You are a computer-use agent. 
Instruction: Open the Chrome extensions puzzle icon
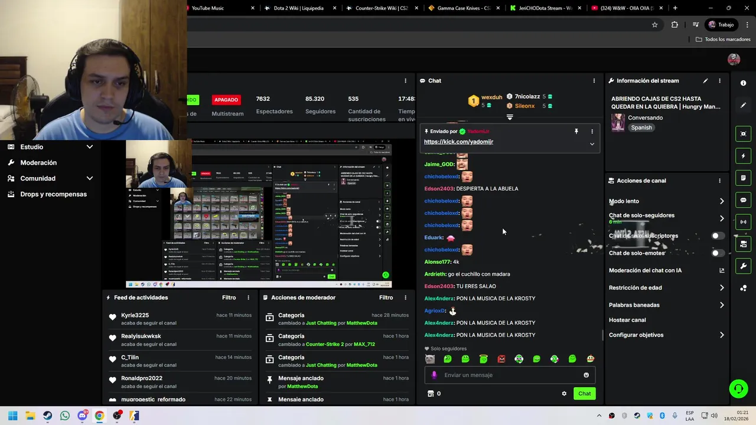(674, 25)
